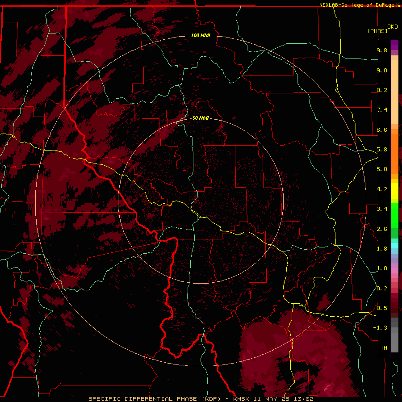Image resolution: width=402 pixels, height=402 pixels.
Task: Click the 0.2 scale value
Action: [x=382, y=289]
